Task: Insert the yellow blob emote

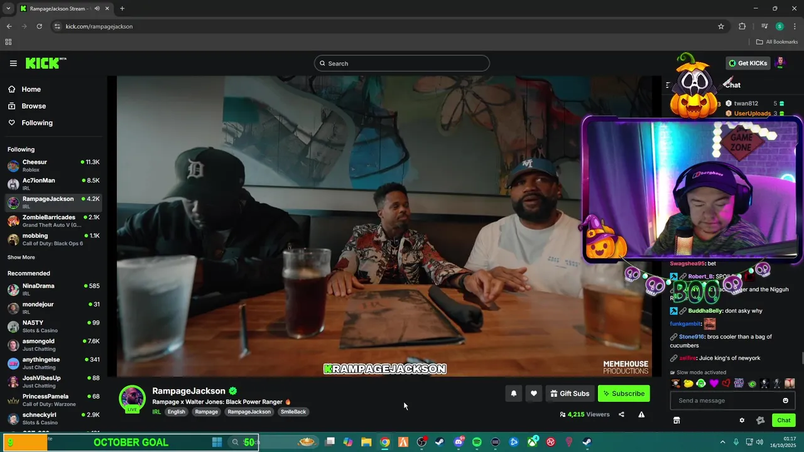Action: (x=688, y=383)
